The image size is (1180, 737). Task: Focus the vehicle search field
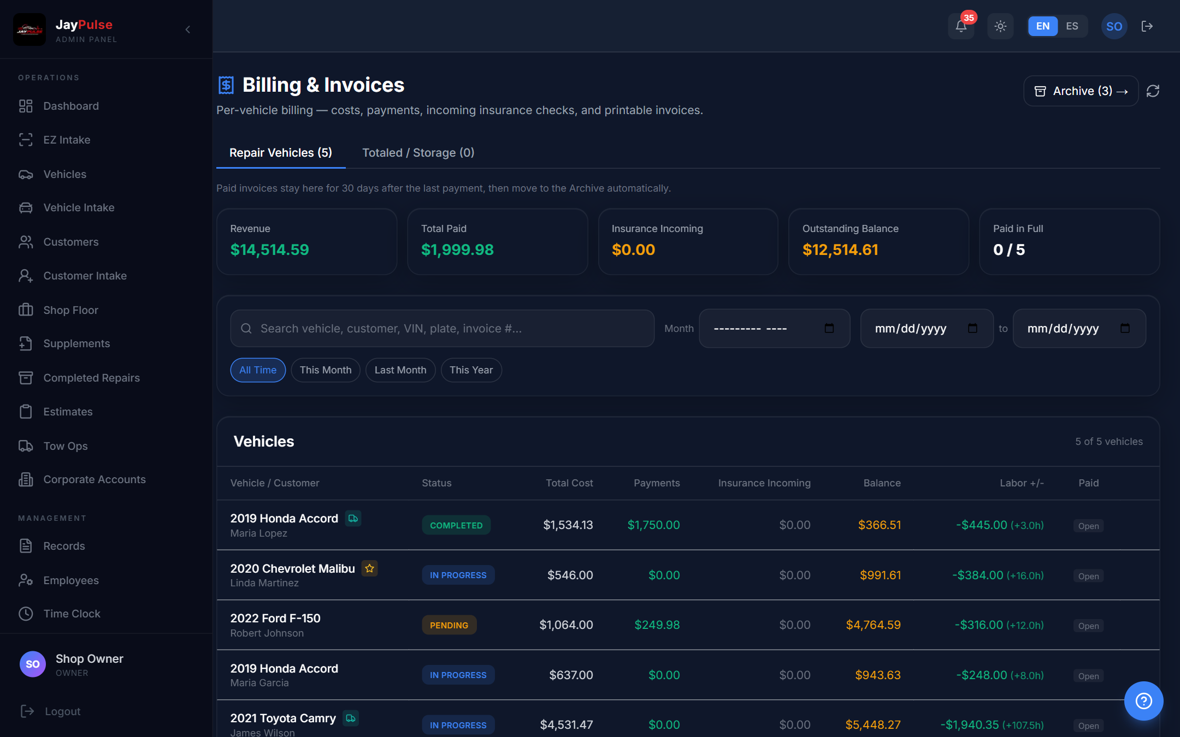pos(442,329)
